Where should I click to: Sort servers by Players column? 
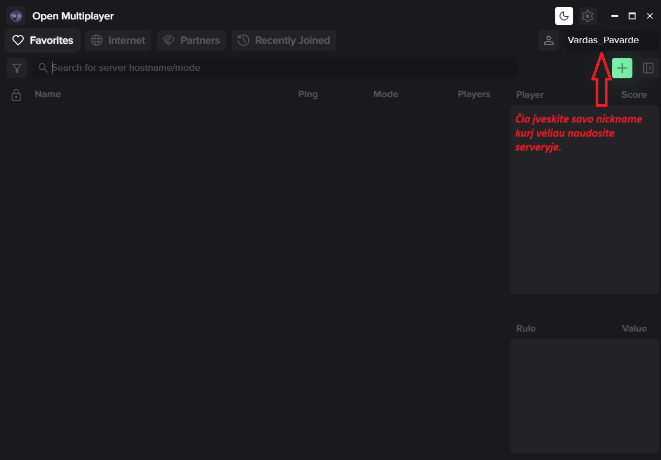(x=474, y=94)
